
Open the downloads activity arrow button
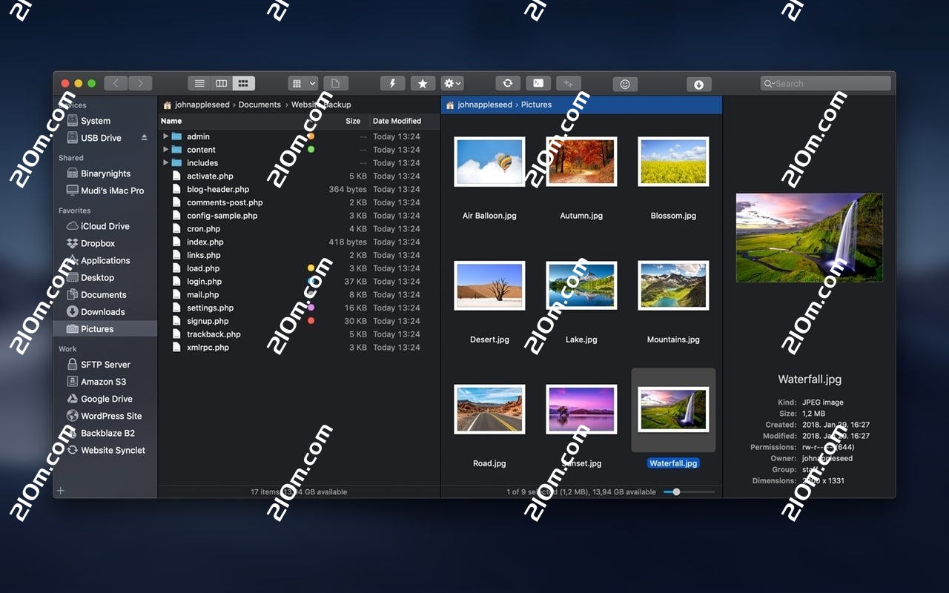[698, 85]
